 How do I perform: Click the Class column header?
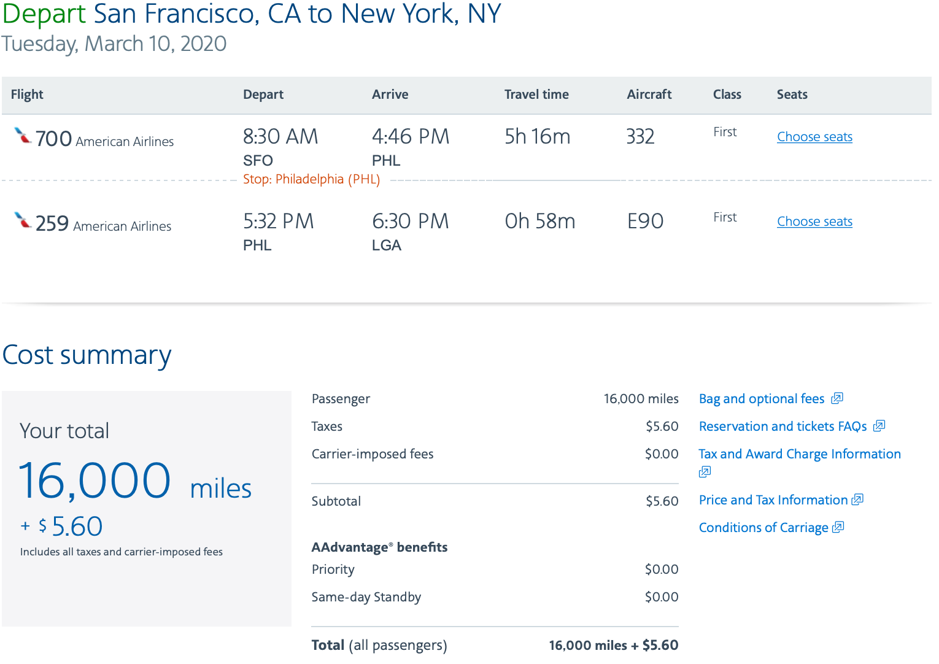click(727, 95)
